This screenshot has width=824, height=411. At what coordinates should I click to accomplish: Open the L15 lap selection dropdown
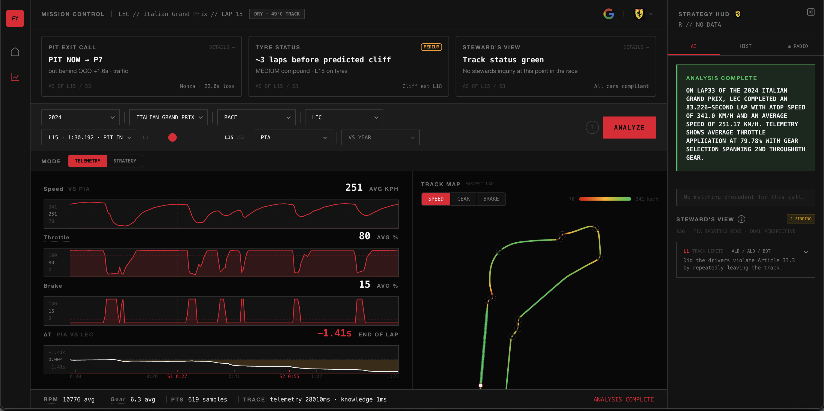pos(89,137)
